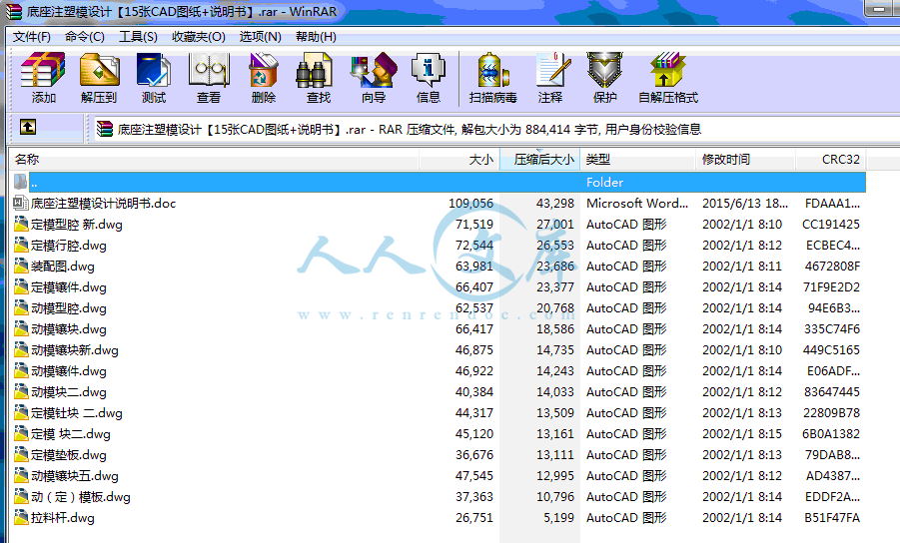Select file 定模针块 二.dwg

click(x=77, y=413)
